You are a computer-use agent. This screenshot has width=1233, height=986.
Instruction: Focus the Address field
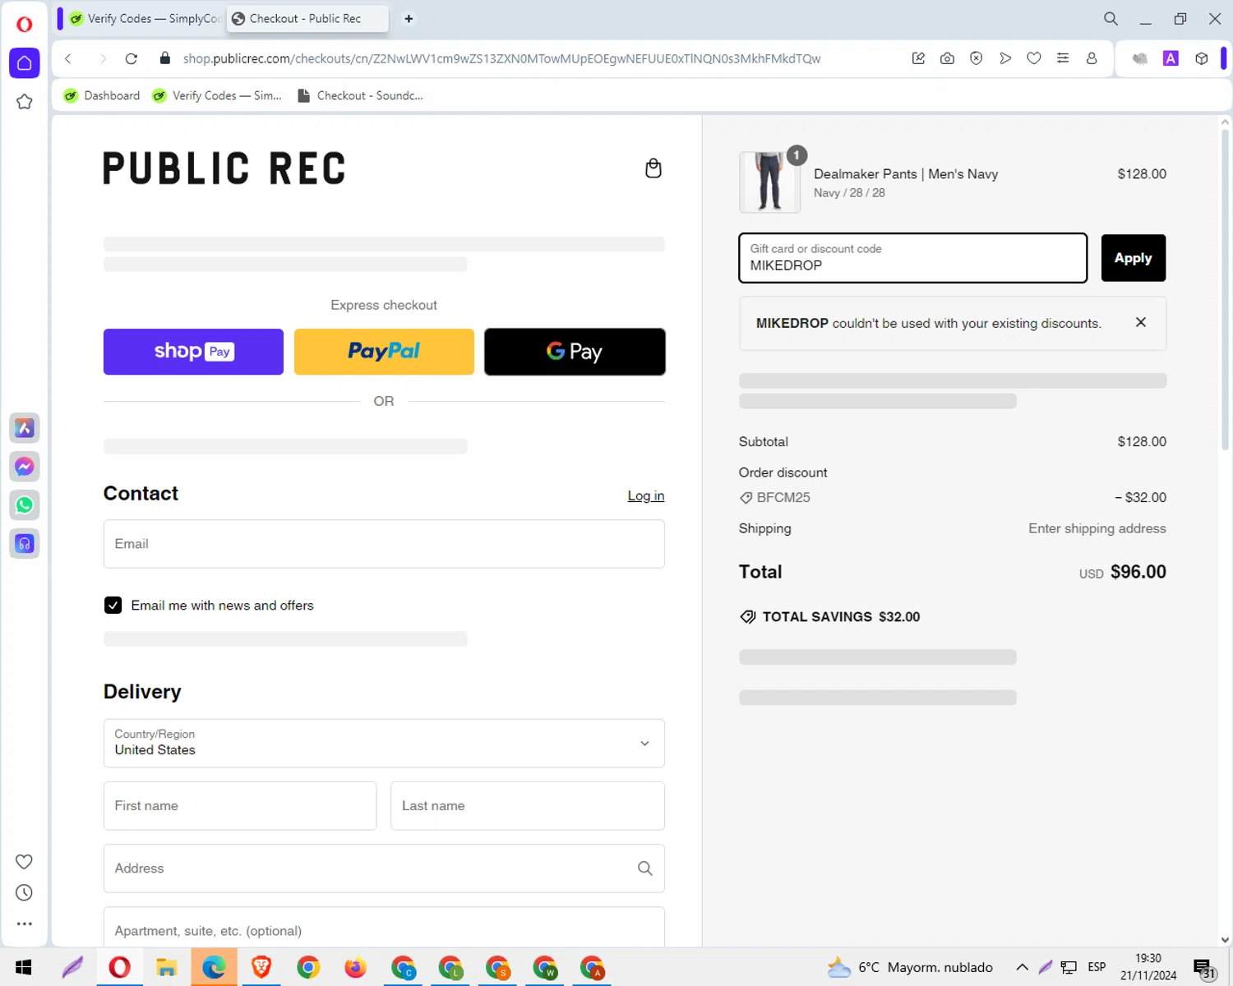point(384,869)
